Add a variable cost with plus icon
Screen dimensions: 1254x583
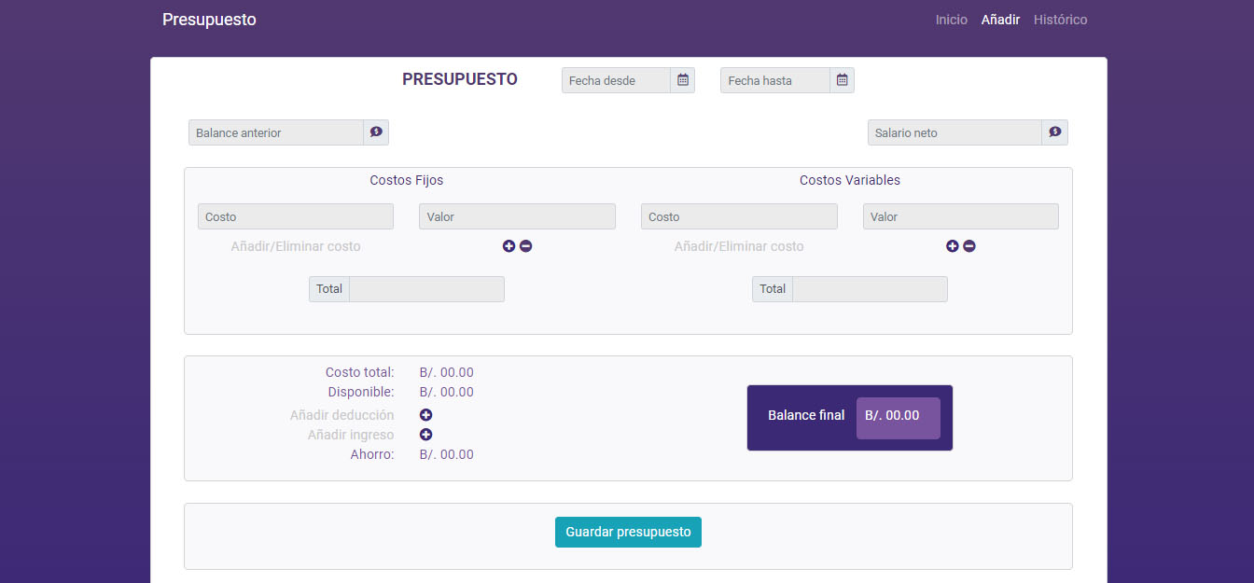tap(952, 246)
